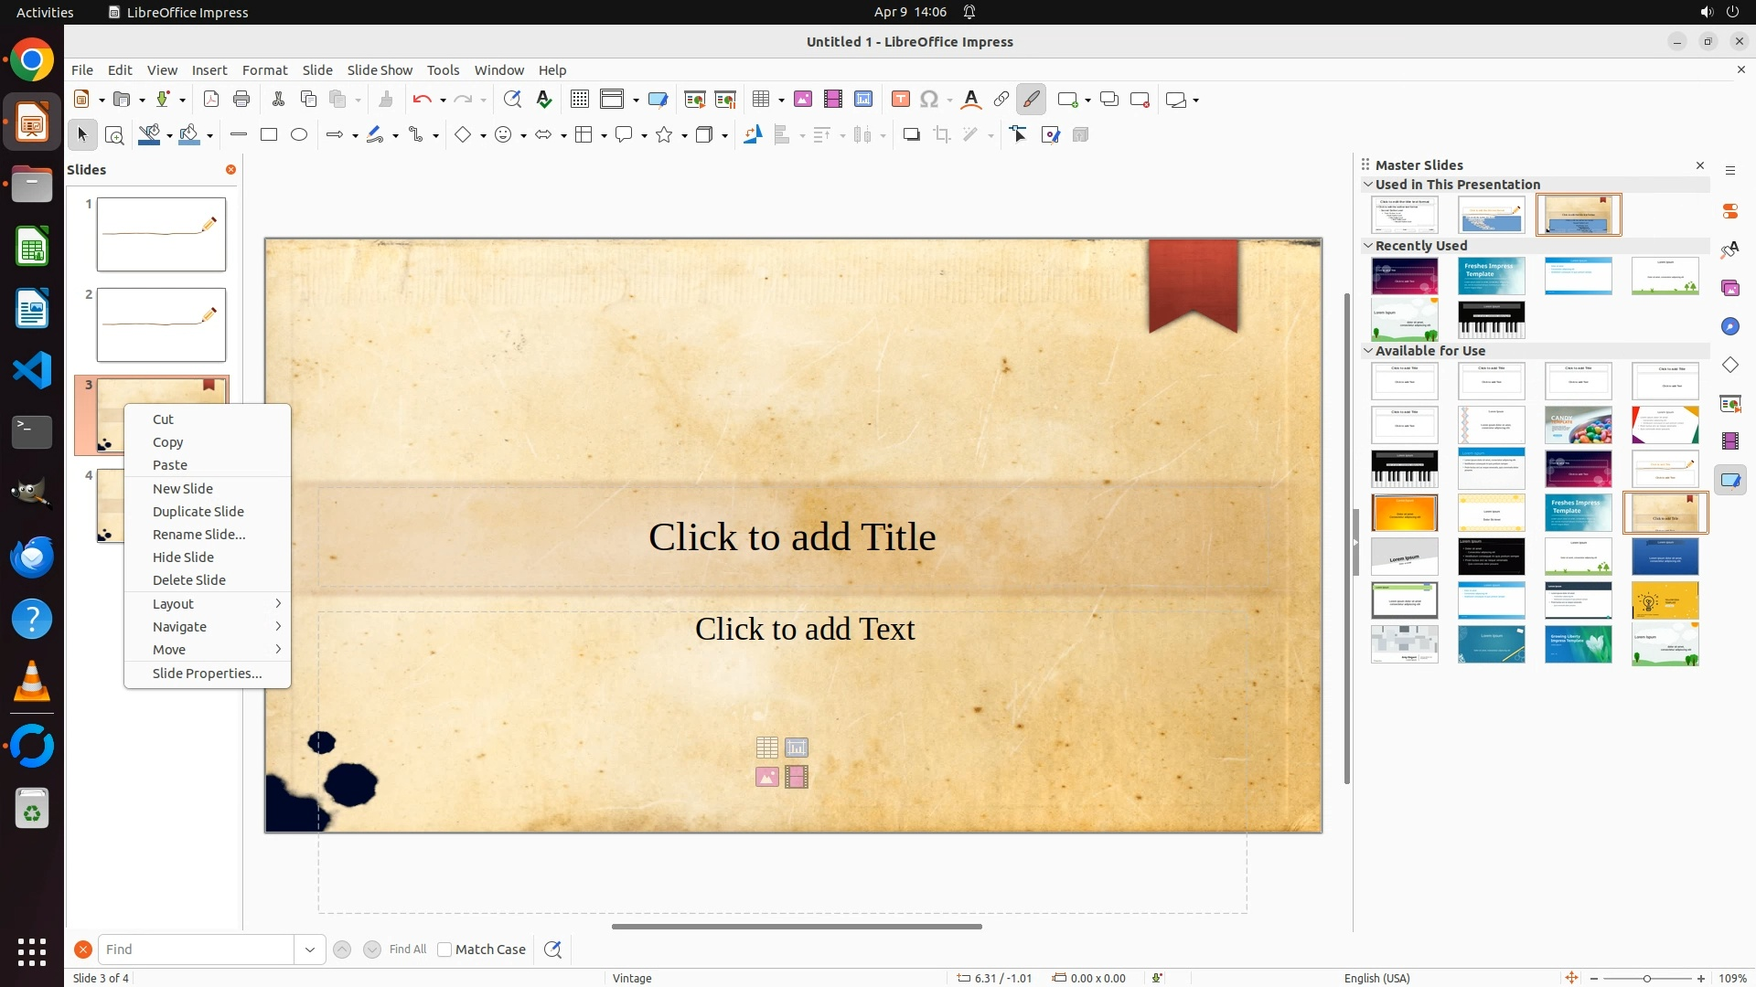Collapse the Available for Use section
This screenshot has width=1756, height=987.
click(1368, 350)
